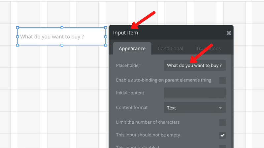The height and width of the screenshot is (148, 264).
Task: Open the Conditional tab
Action: pyautogui.click(x=170, y=48)
